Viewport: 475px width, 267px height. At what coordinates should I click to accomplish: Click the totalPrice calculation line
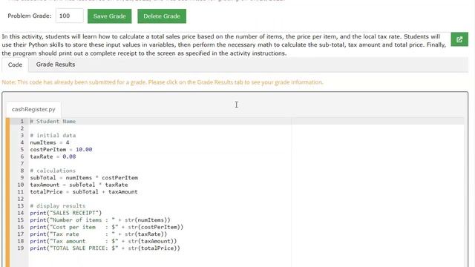[84, 191]
